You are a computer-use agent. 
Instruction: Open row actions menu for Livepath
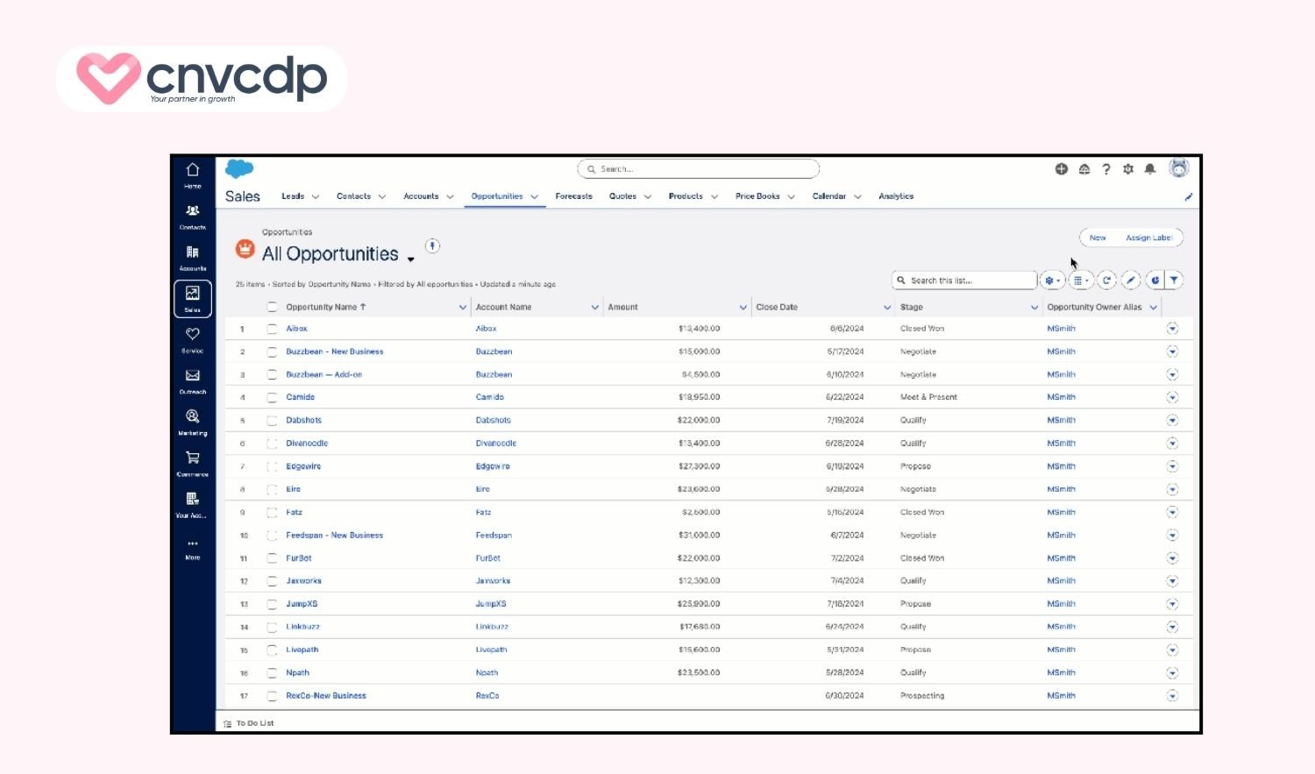point(1172,650)
